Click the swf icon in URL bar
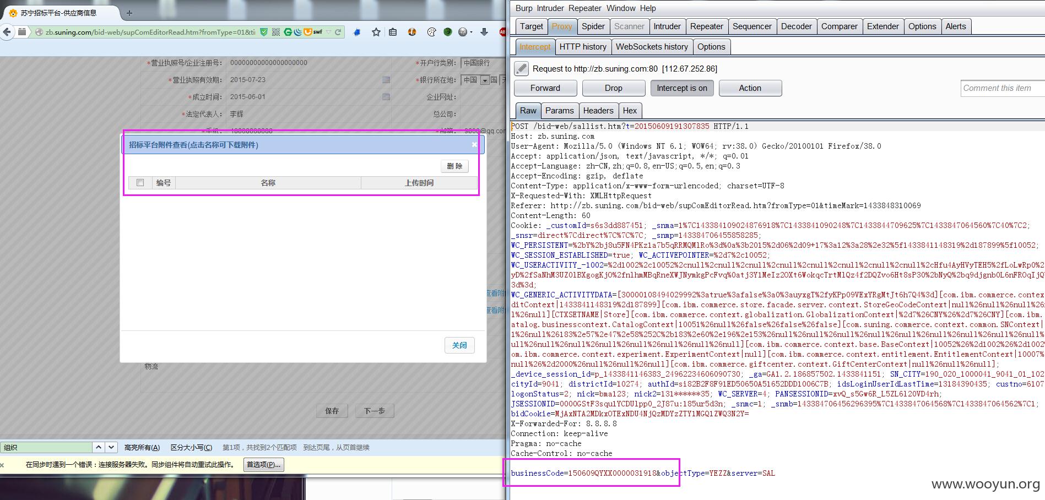 coord(318,32)
